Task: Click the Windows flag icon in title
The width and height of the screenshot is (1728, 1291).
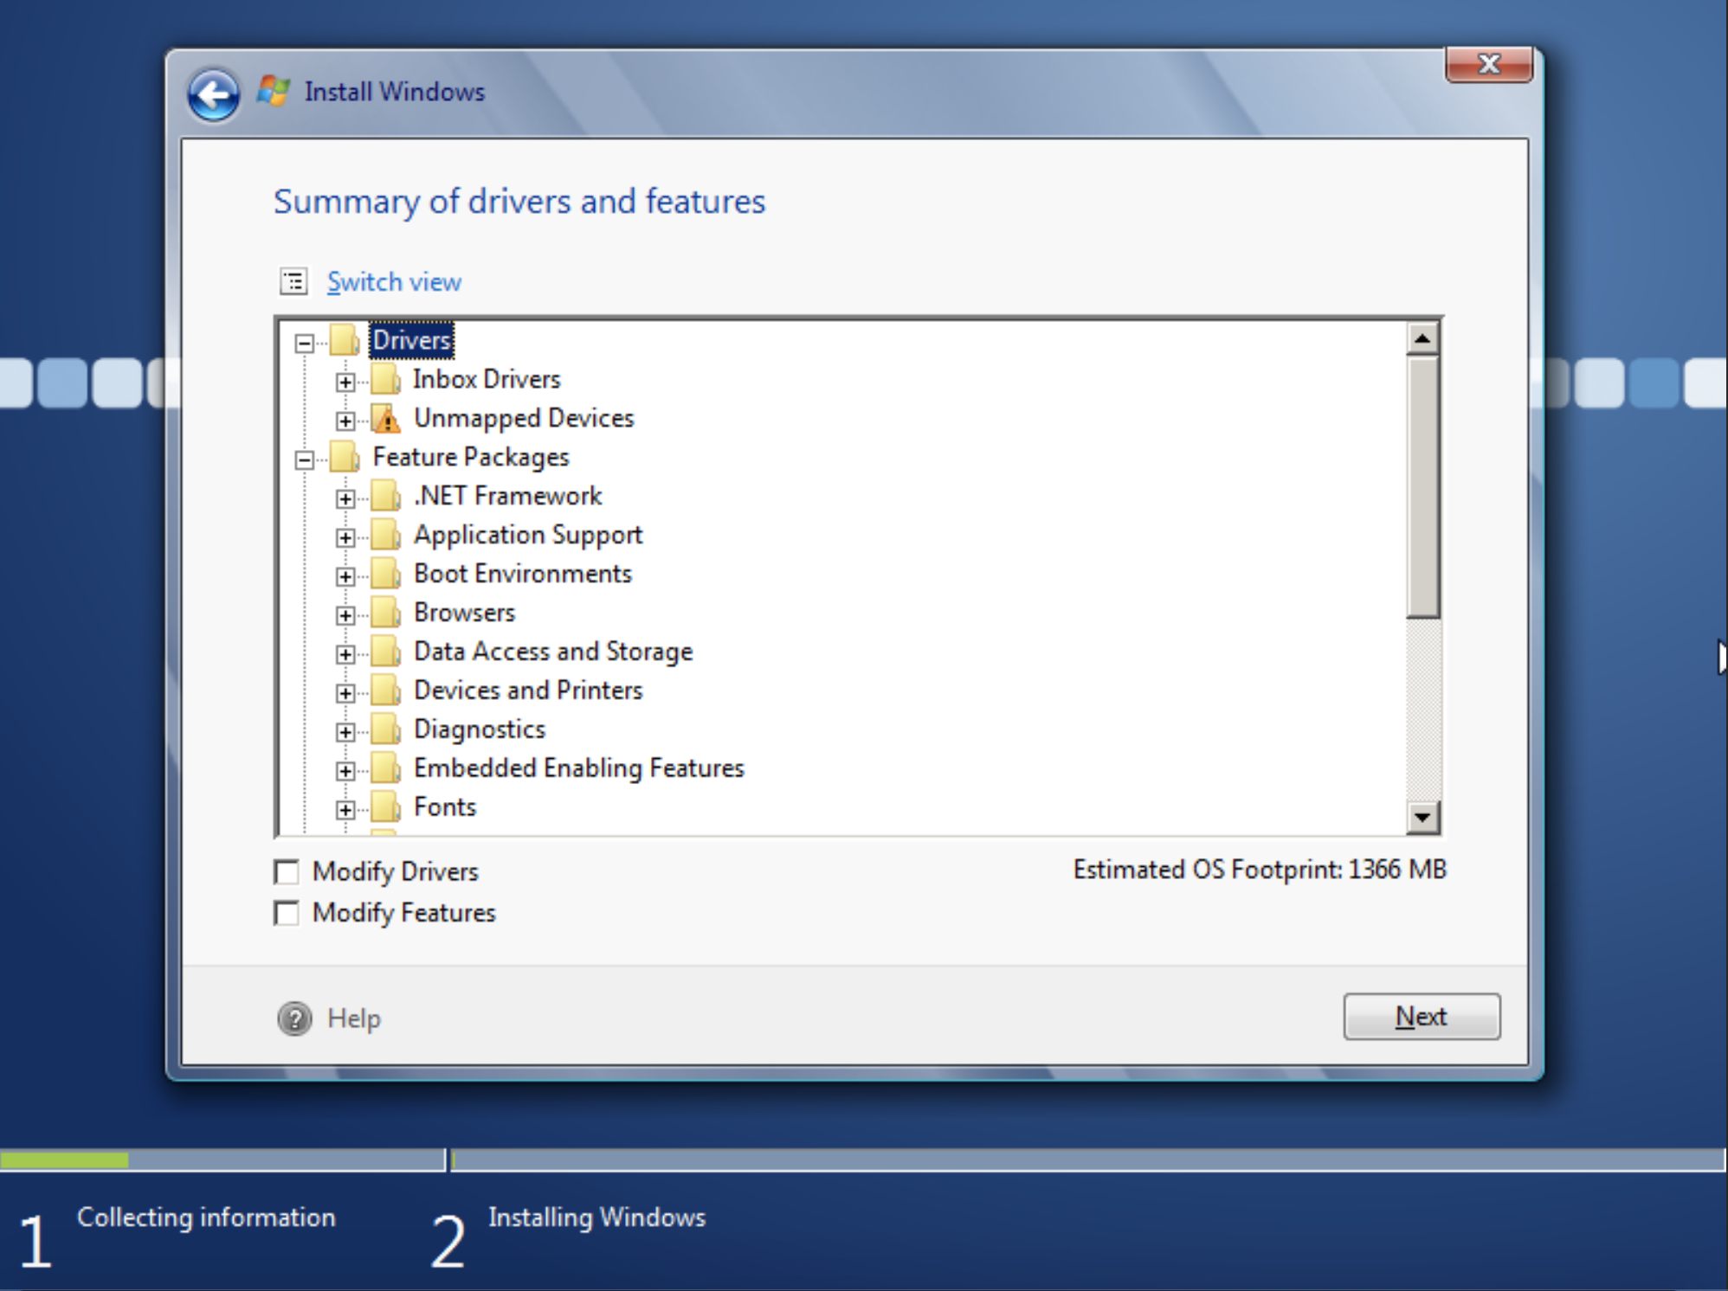Action: coord(274,92)
